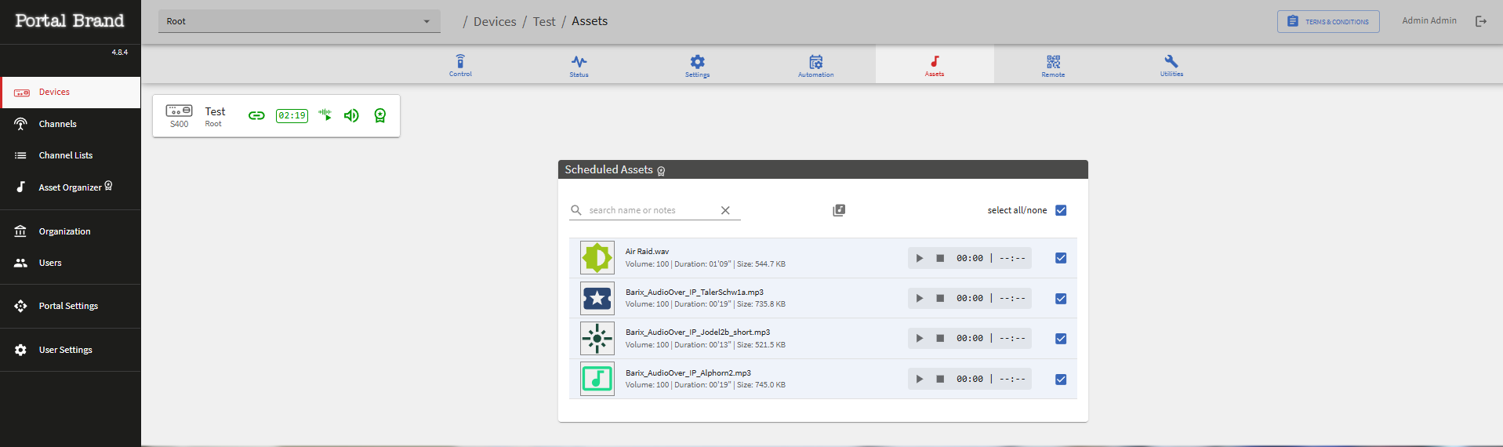Click version number 4.8.4

pos(120,53)
